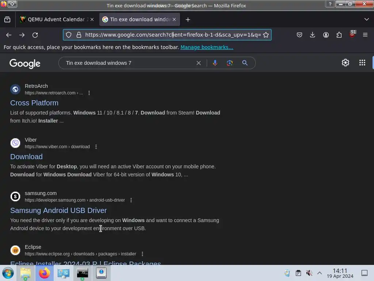This screenshot has width=374, height=281.
Task: Open the Firefox account menu
Action: [x=326, y=35]
